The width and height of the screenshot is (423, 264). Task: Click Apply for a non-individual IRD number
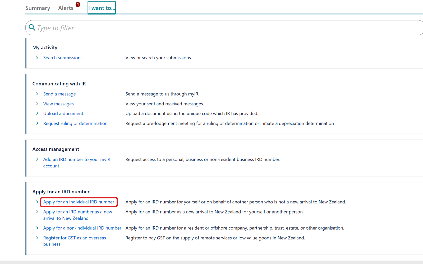(82, 228)
